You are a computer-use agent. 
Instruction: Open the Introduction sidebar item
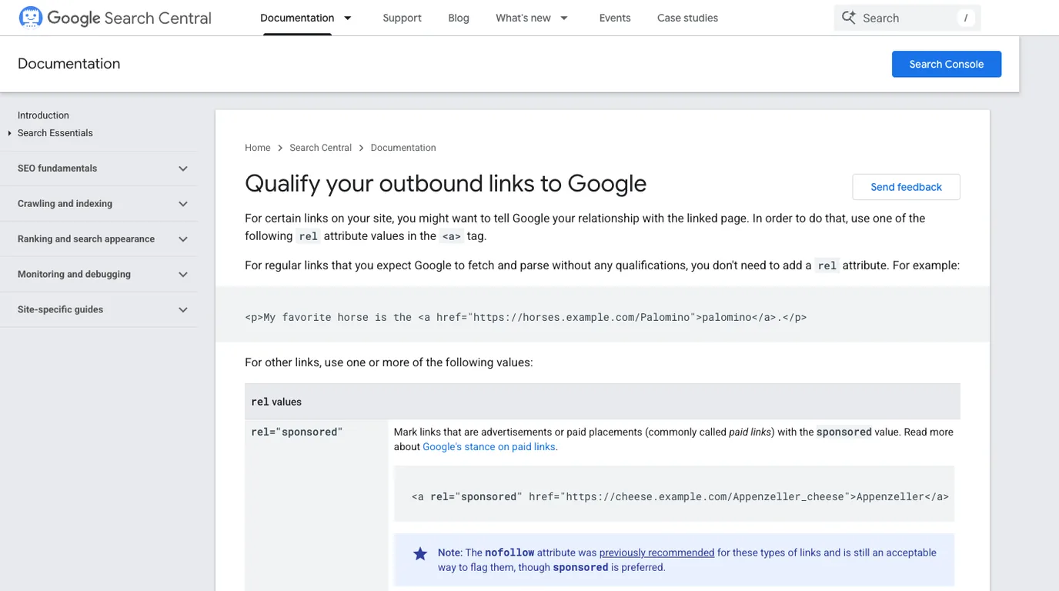point(43,115)
